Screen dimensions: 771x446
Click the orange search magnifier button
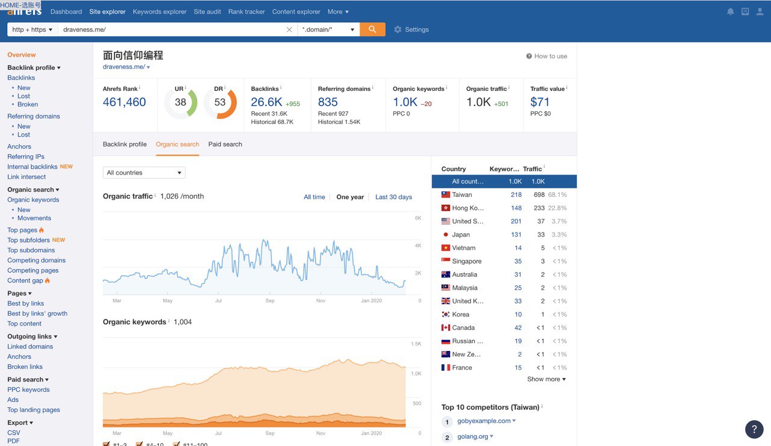click(372, 29)
